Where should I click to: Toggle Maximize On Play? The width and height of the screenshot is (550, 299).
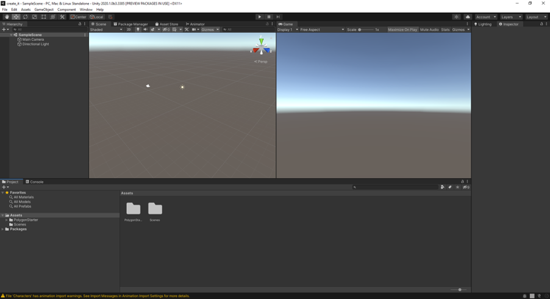tap(402, 30)
